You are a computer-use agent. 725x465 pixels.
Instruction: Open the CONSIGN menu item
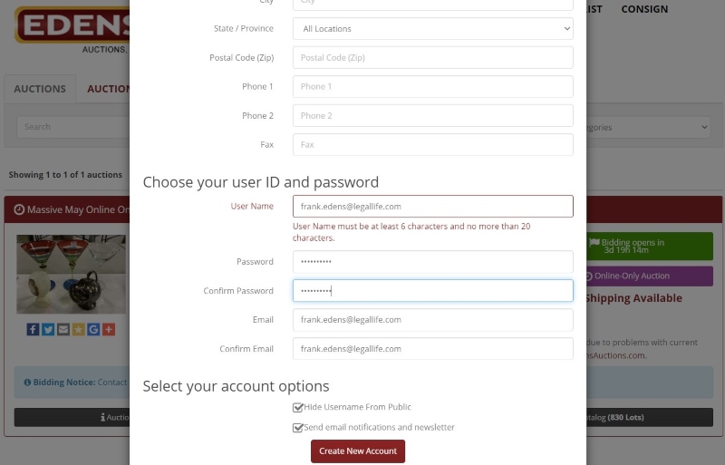pyautogui.click(x=644, y=9)
